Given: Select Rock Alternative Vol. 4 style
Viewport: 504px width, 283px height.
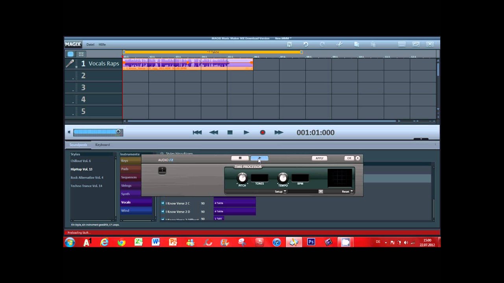Looking at the screenshot, I should (x=87, y=178).
